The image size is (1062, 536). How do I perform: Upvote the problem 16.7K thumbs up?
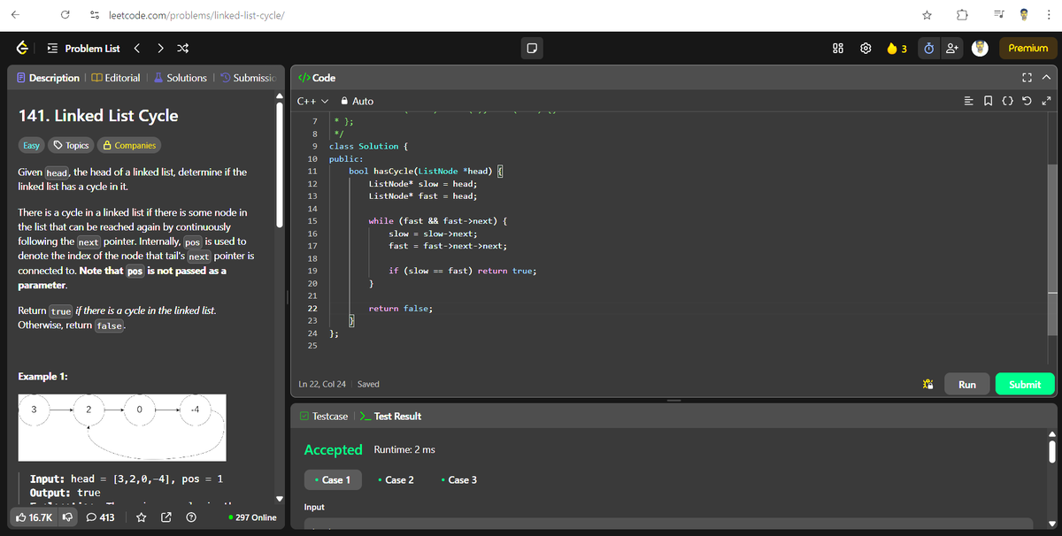tap(34, 517)
